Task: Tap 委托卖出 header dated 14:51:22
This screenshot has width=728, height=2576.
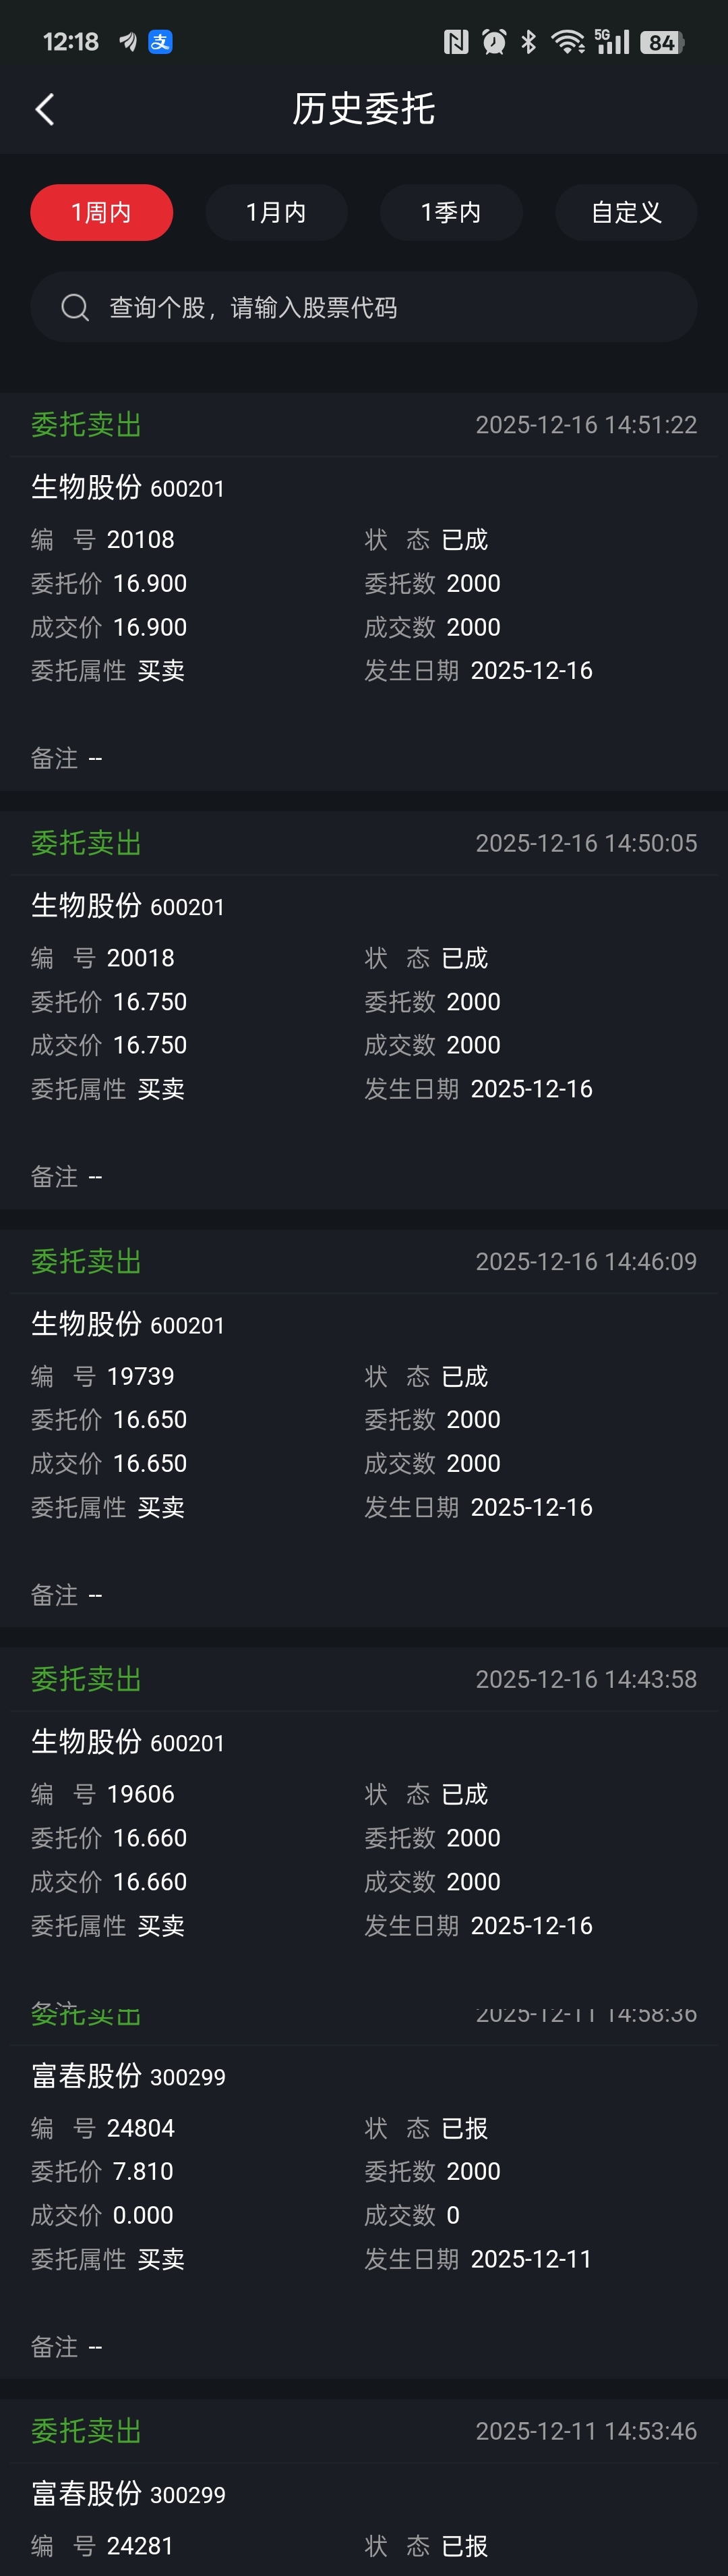Action: [x=87, y=425]
